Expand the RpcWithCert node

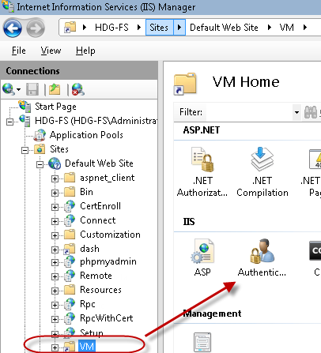click(55, 319)
